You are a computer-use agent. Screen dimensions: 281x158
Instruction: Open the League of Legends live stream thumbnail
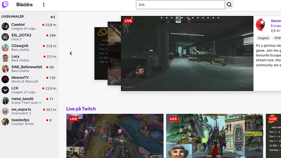click(115, 136)
